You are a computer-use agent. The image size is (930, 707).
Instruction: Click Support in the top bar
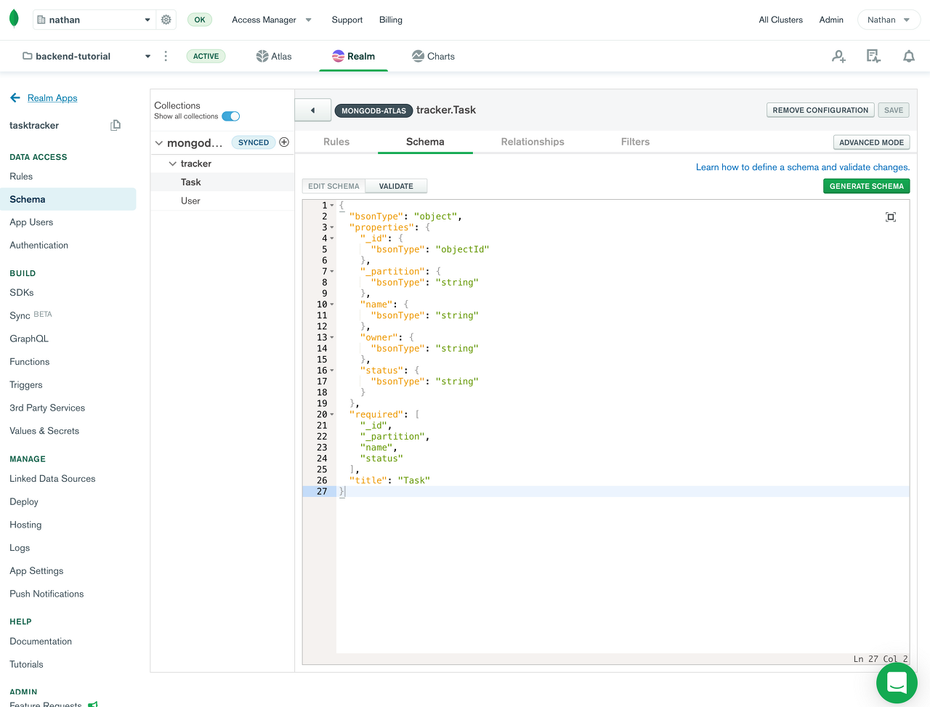(347, 20)
